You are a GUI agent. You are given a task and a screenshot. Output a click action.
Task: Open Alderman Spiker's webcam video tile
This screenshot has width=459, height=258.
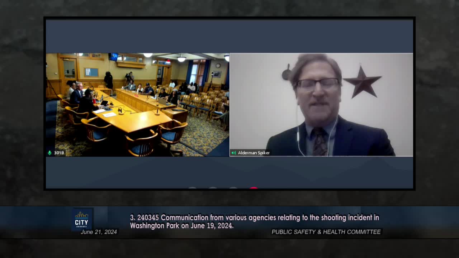321,105
